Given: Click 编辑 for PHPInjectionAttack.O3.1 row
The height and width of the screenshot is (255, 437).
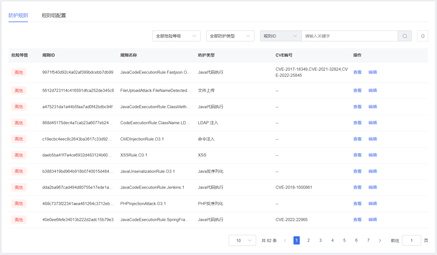Looking at the screenshot, I should (x=373, y=204).
